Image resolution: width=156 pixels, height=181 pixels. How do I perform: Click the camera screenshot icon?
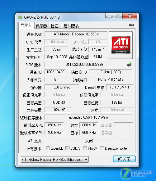pyautogui.click(x=132, y=25)
